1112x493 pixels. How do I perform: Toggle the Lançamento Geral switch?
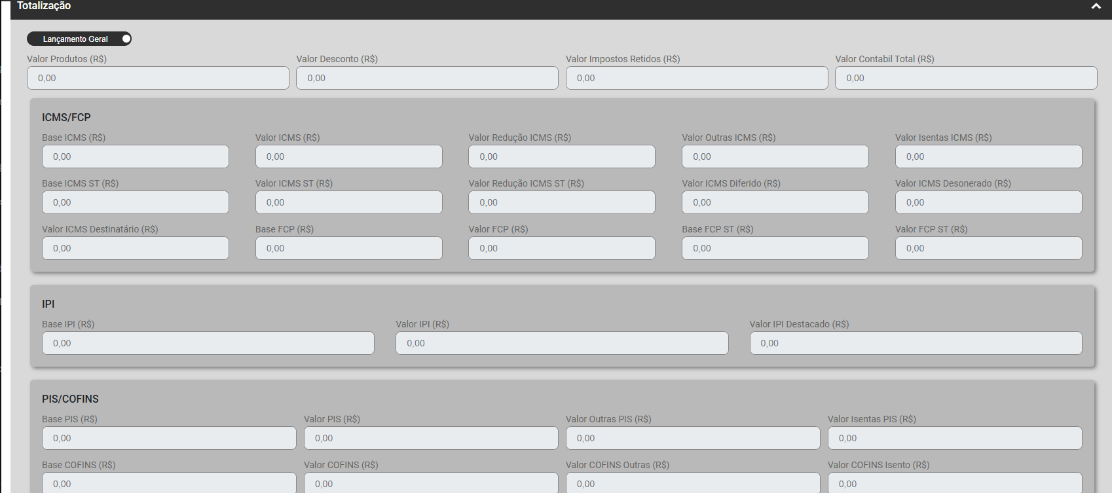tap(126, 39)
